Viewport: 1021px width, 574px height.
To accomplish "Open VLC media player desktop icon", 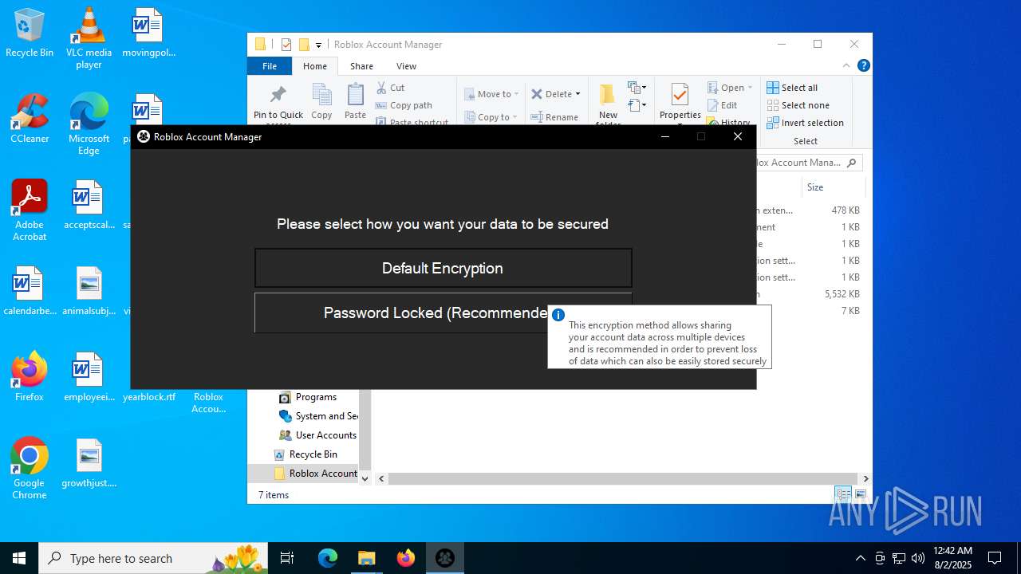I will pos(89,38).
